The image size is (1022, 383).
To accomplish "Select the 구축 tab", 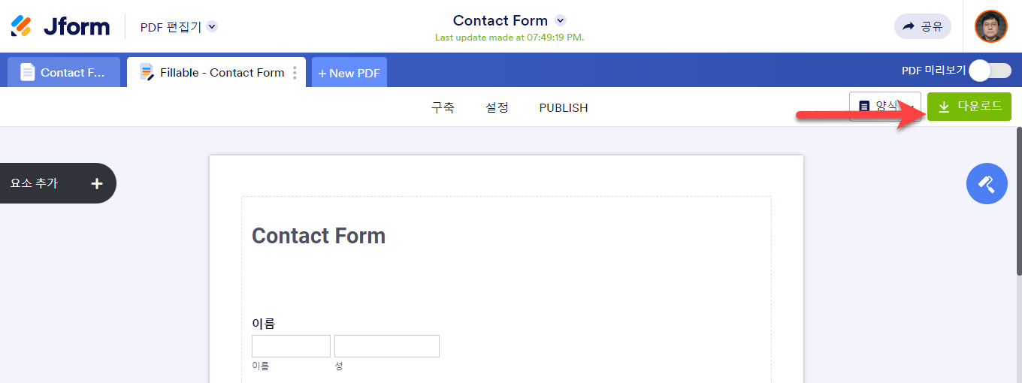I will 443,107.
